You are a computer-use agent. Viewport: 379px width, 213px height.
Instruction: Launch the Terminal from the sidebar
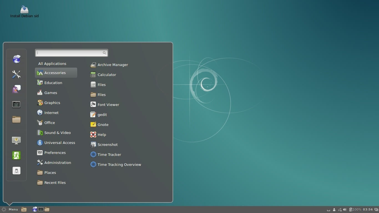click(x=16, y=104)
